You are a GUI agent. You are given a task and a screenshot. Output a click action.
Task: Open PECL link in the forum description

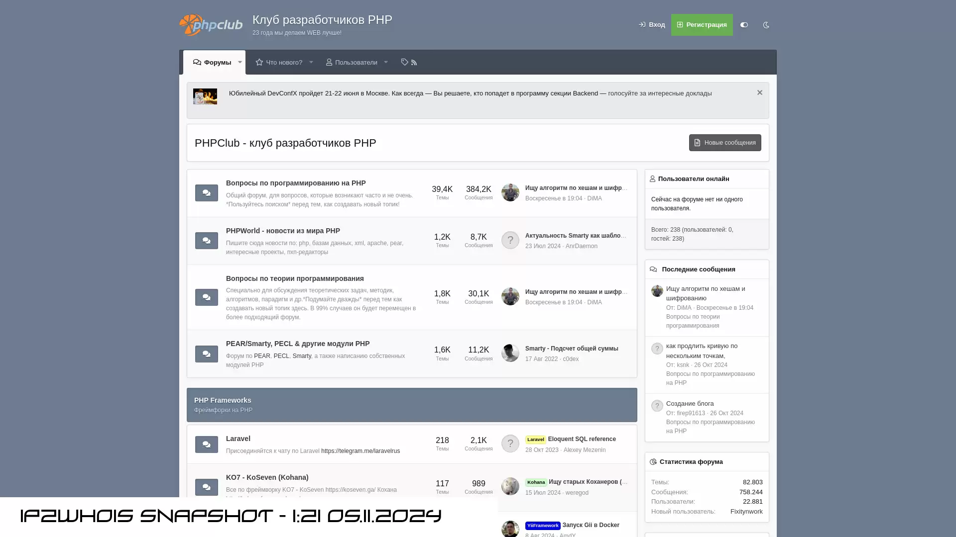coord(281,356)
